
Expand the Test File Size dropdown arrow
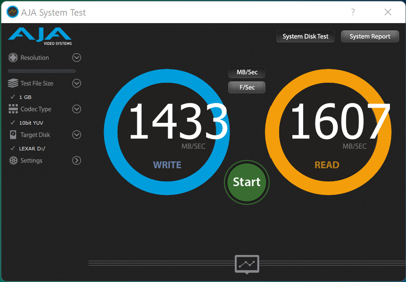tap(77, 83)
